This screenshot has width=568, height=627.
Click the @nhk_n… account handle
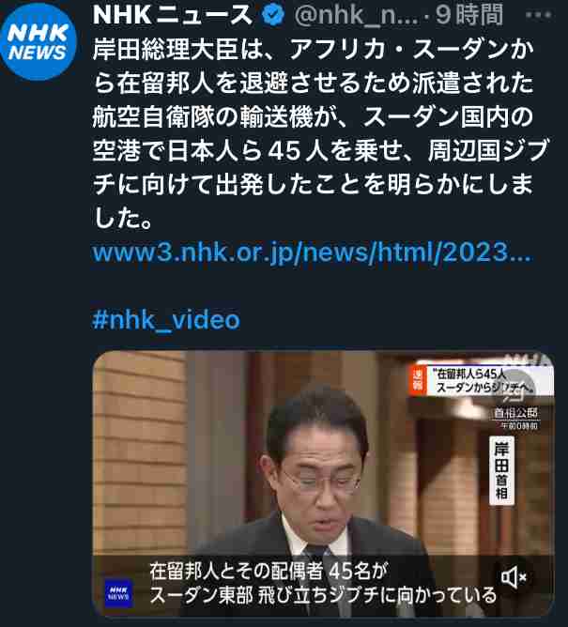tap(357, 15)
